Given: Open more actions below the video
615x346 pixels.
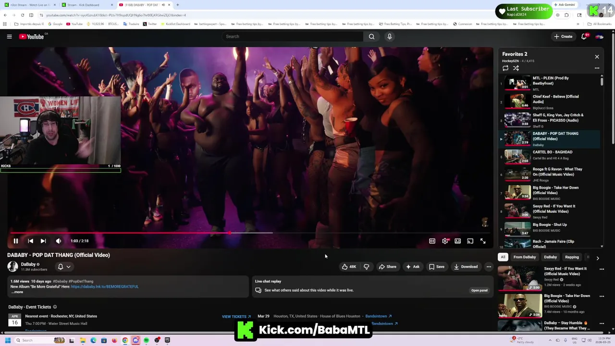Looking at the screenshot, I should tap(489, 267).
